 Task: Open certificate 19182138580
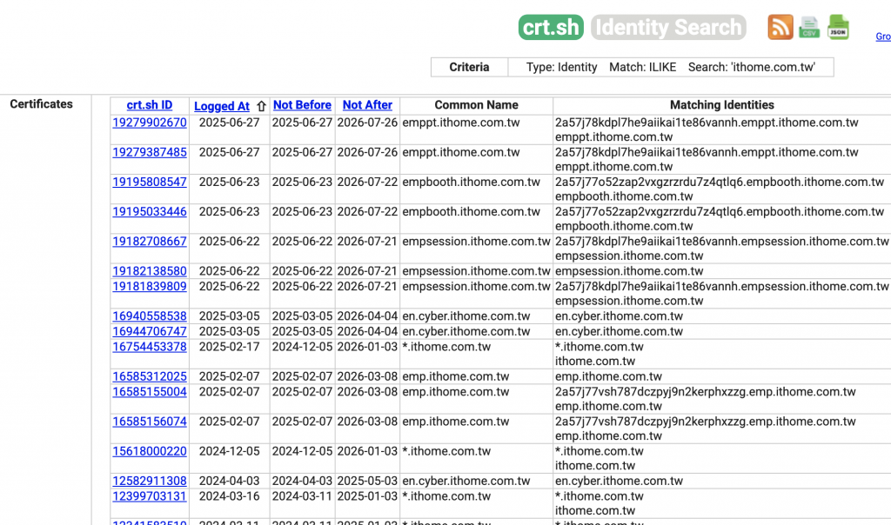click(150, 271)
